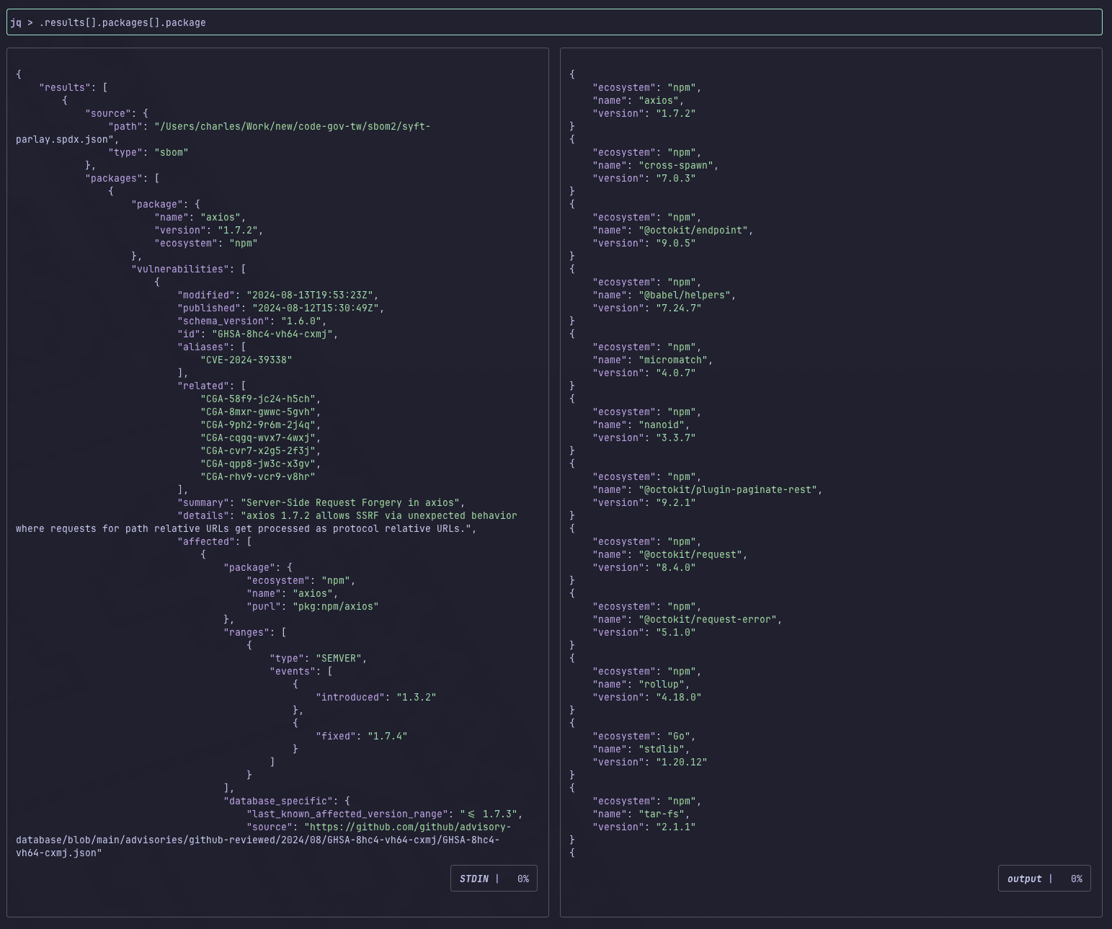Click the "database_specific" key line
This screenshot has height=929, width=1112.
pyautogui.click(x=287, y=801)
